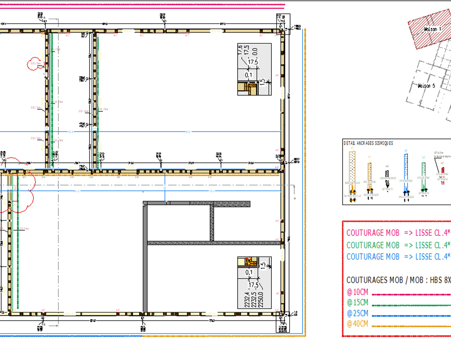
Task: Click the DETAIL ANCRAGES SISMIQUES title text
Action: click(x=368, y=143)
